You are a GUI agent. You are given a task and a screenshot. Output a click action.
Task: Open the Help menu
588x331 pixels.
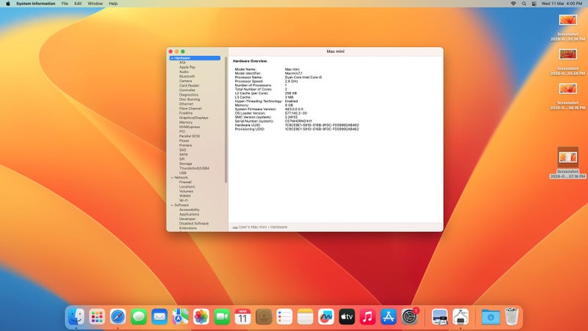(x=113, y=4)
